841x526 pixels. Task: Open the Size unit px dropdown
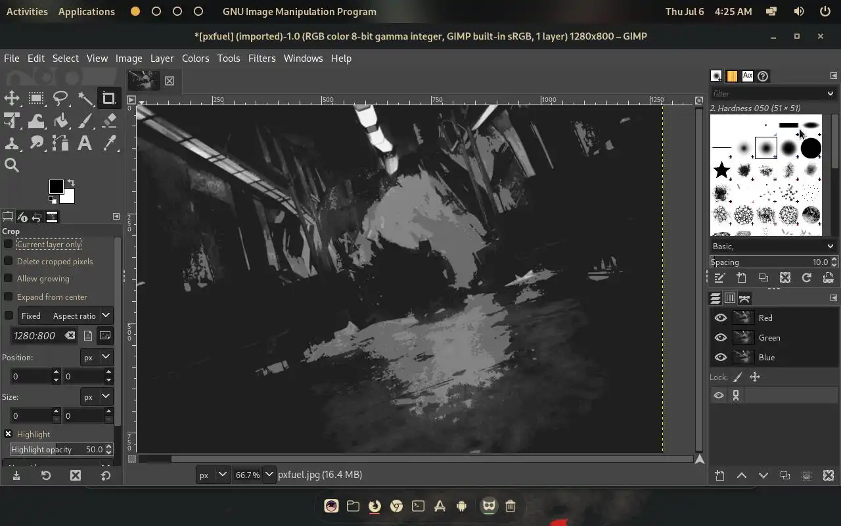point(97,396)
